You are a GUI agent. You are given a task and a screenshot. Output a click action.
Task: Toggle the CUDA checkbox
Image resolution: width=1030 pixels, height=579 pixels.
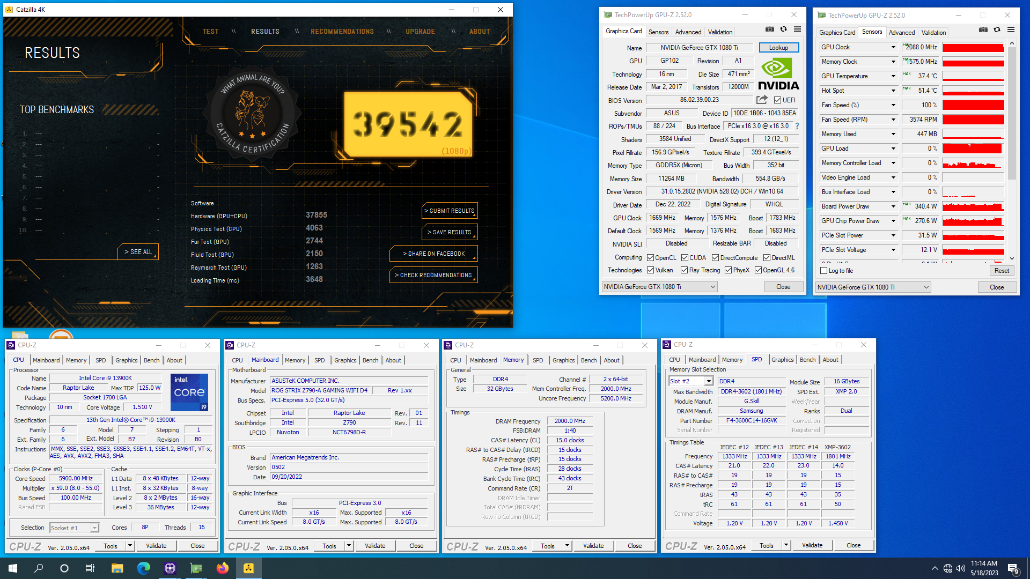coord(685,258)
